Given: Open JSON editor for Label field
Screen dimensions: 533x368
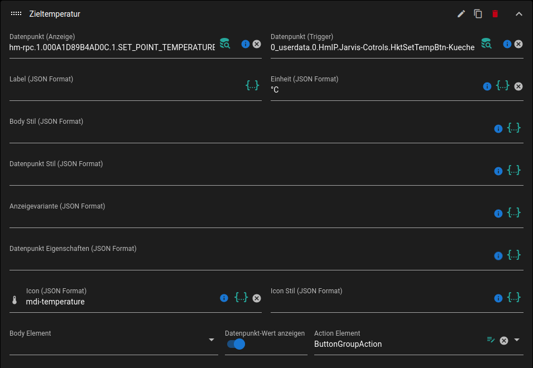Looking at the screenshot, I should pos(252,85).
